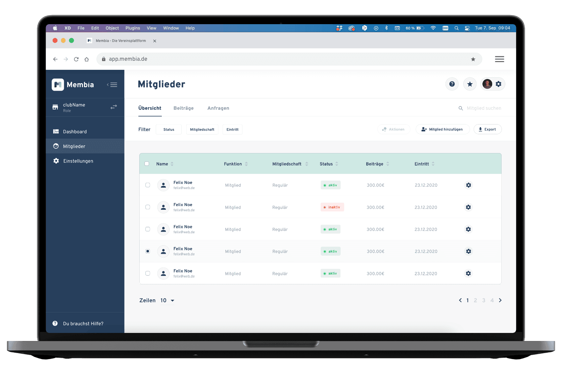Click the member search magnifier icon
Image resolution: width=562 pixels, height=391 pixels.
pyautogui.click(x=461, y=108)
